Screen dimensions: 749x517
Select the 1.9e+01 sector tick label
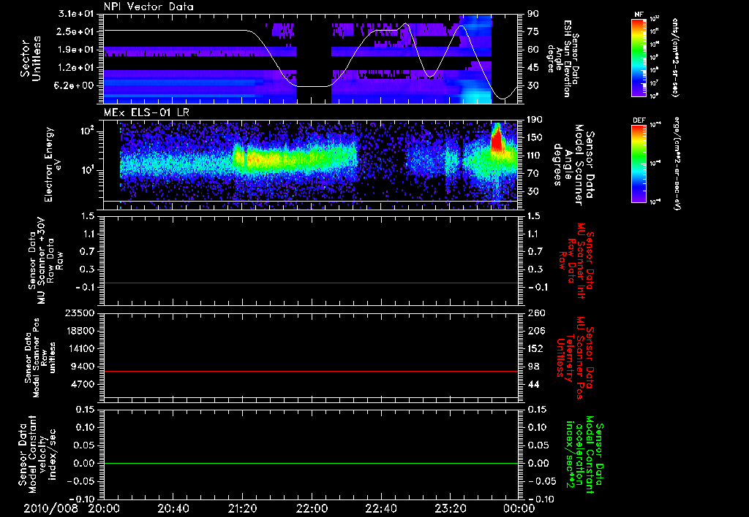[75, 50]
